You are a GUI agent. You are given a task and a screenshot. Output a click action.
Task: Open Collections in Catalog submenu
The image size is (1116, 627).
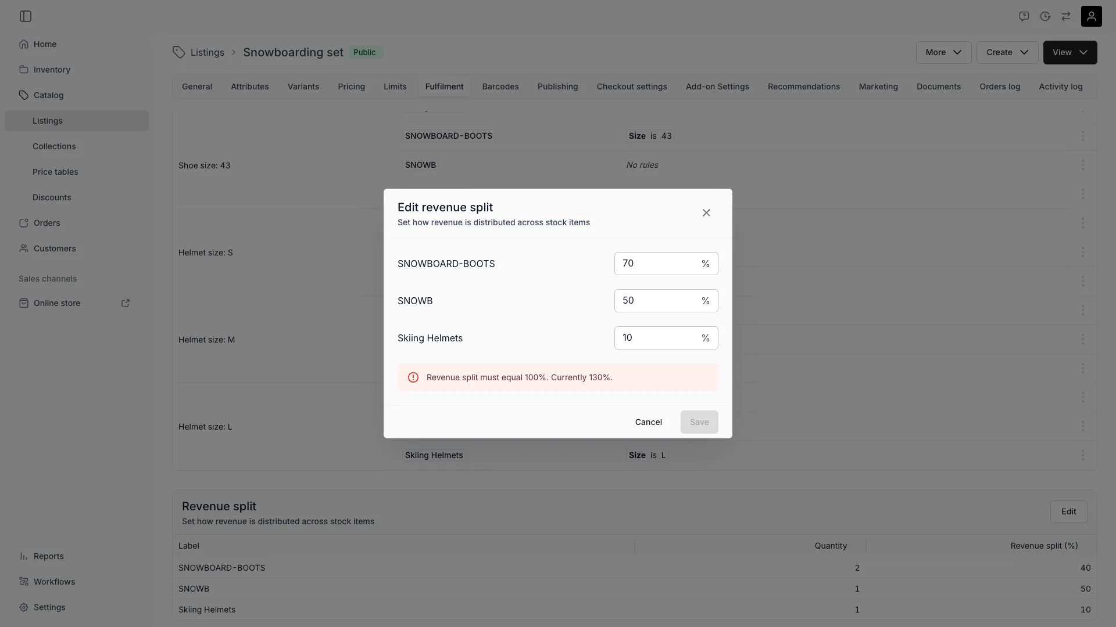click(76, 146)
